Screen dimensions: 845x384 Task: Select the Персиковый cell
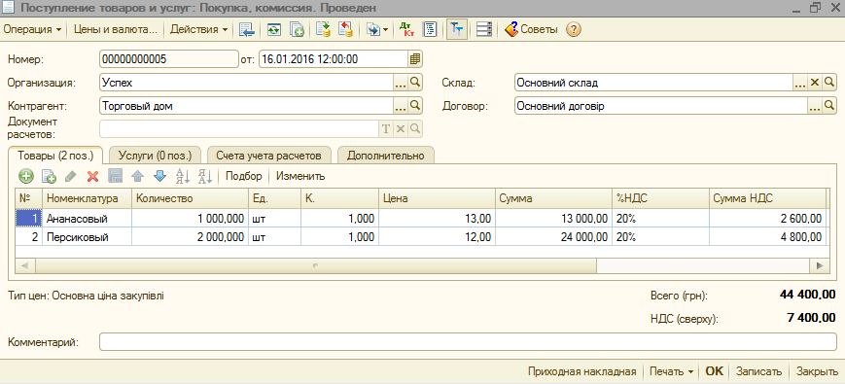click(88, 237)
